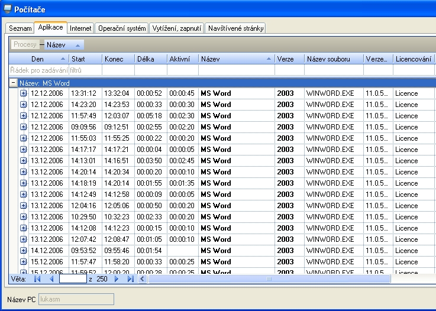Sort by the Konec column header
Image resolution: width=436 pixels, height=311 pixels.
click(118, 59)
